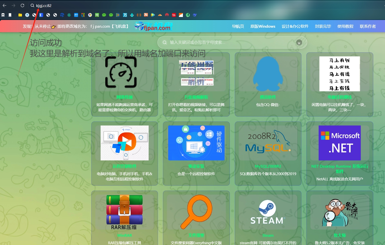Screen dimensions: 385x245
Task: Open the blue square bracket bookmark icon
Action: (41, 15)
